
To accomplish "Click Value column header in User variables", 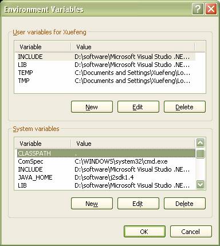I will [x=133, y=47].
